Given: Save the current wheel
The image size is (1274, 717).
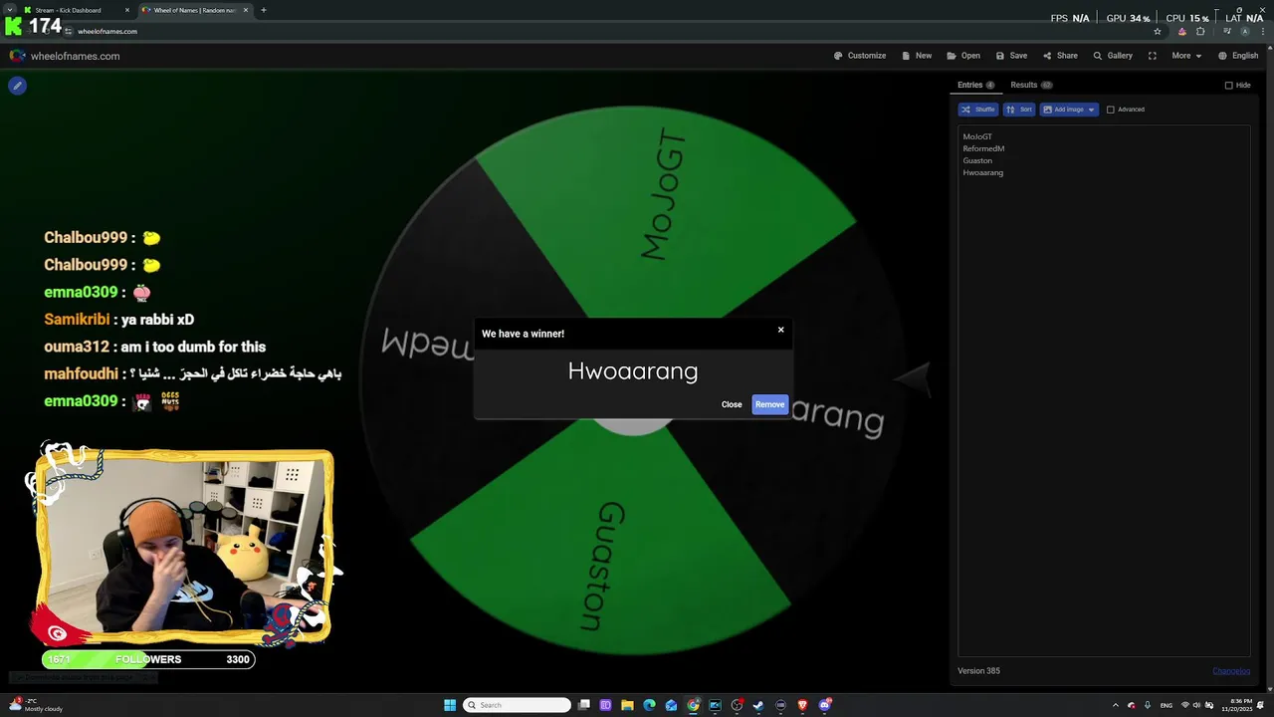Looking at the screenshot, I should (x=1011, y=56).
